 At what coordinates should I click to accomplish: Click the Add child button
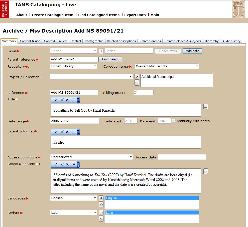pos(192,51)
